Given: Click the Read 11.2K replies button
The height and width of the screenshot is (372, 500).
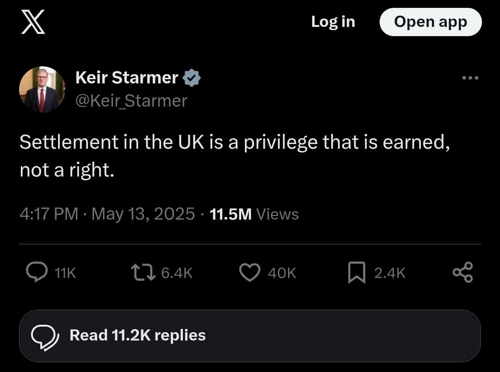Looking at the screenshot, I should point(250,335).
